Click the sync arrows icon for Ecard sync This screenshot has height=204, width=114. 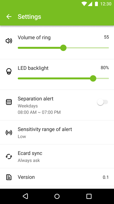[9, 157]
